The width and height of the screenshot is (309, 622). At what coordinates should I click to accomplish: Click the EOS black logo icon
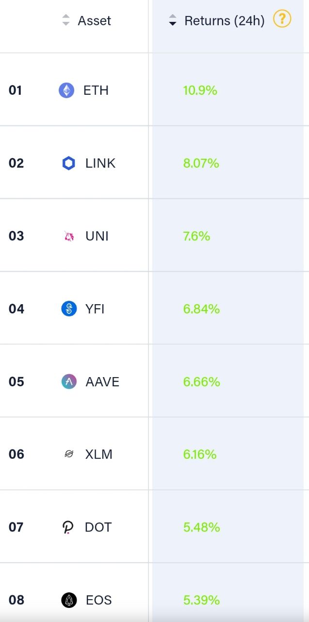[69, 600]
